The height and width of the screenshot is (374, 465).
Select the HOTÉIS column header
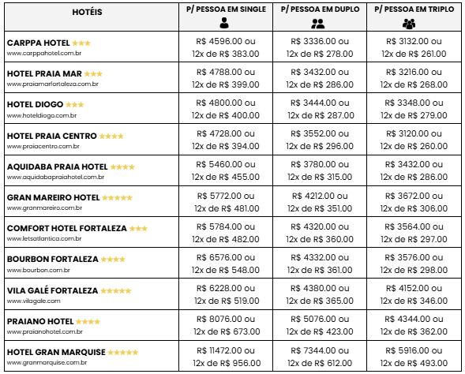tap(87, 12)
